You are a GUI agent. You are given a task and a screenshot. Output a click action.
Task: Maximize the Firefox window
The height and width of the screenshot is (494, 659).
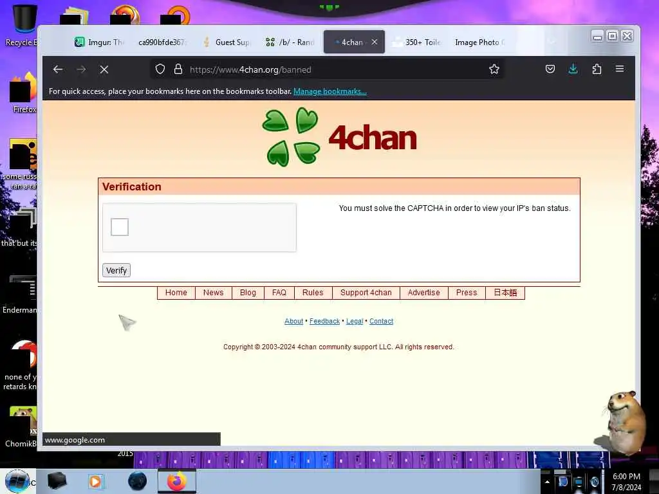[x=613, y=36]
